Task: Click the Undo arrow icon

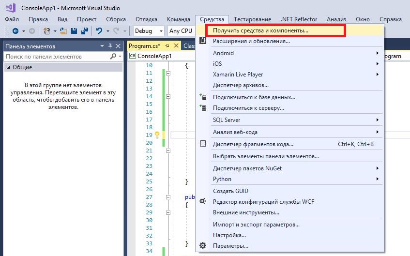Action: (x=99, y=31)
